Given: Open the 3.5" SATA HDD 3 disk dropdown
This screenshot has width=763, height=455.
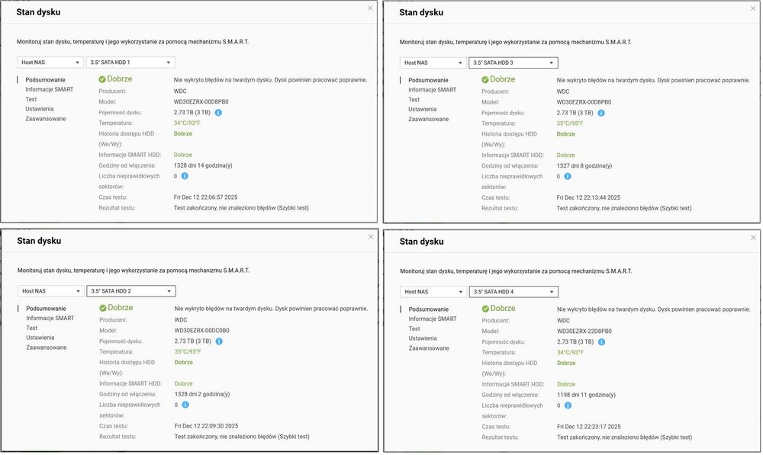Looking at the screenshot, I should click(x=513, y=62).
